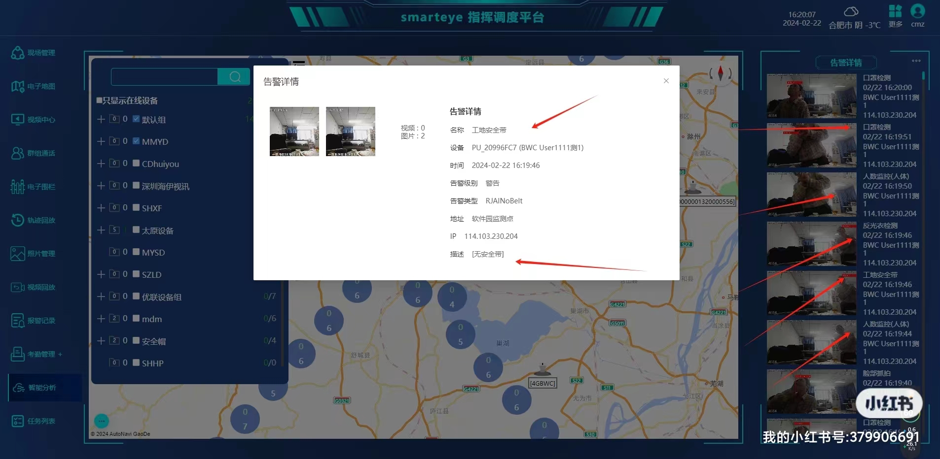
Task: Uncheck the MMYD checkbox
Action: 136,141
